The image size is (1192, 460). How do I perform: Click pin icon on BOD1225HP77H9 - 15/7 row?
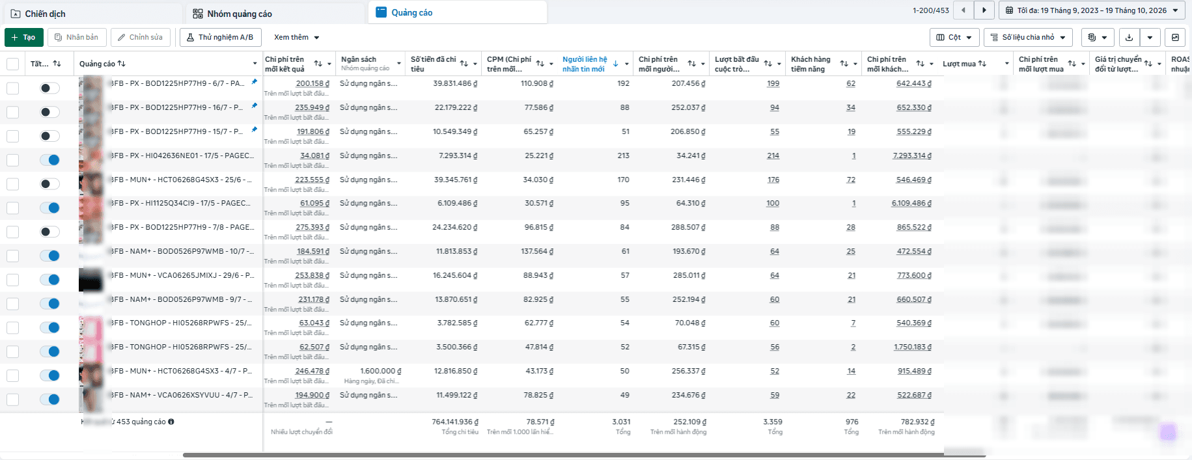[x=255, y=129]
